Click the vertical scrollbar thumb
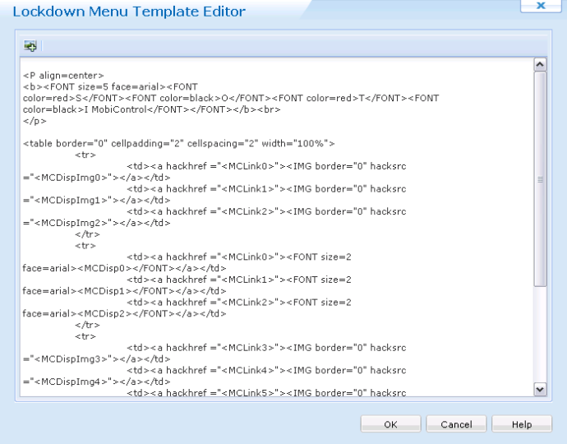This screenshot has height=444, width=567. (540, 179)
